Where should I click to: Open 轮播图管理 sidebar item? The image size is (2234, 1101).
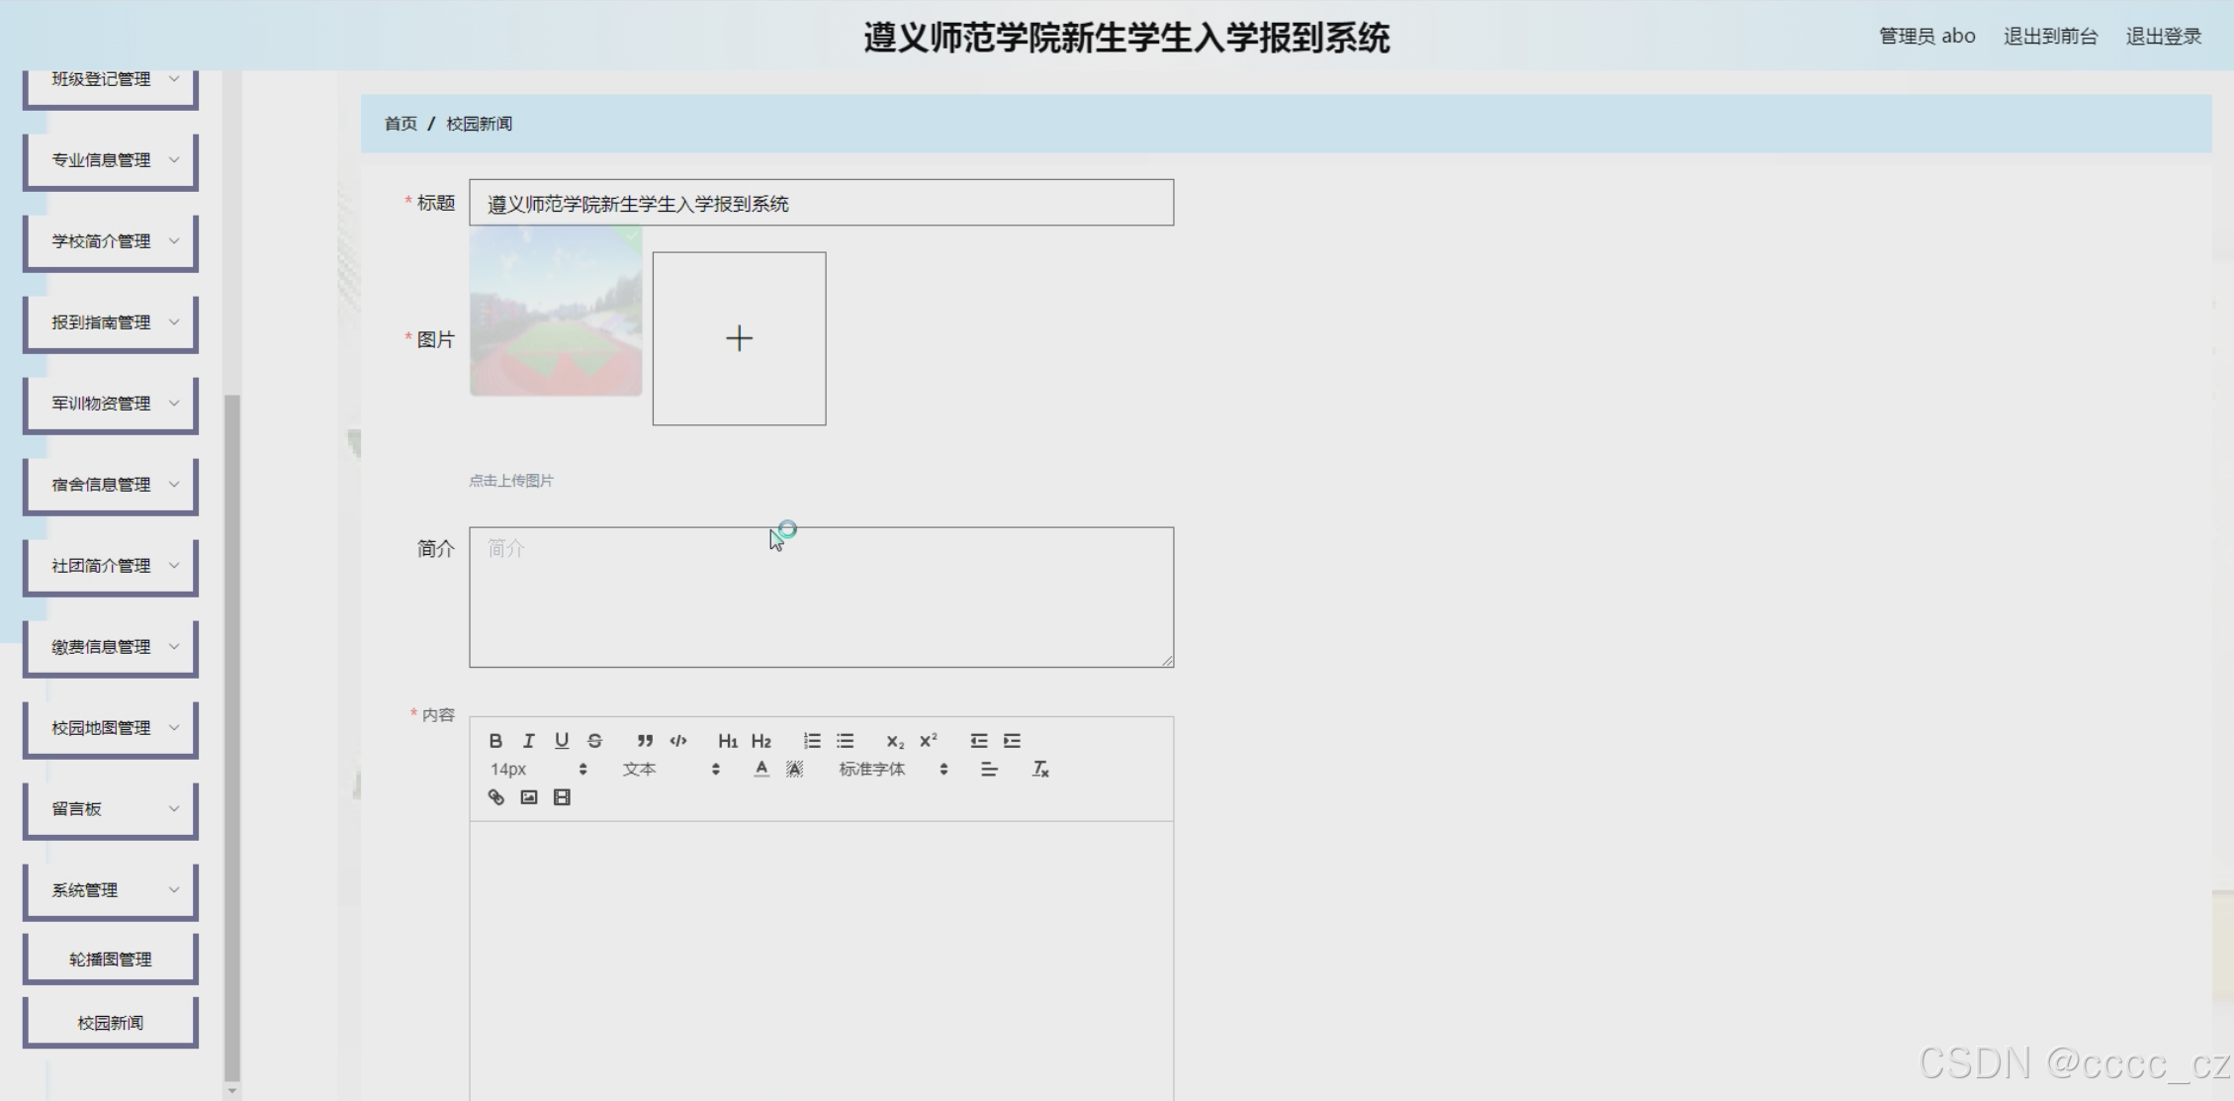(x=111, y=960)
